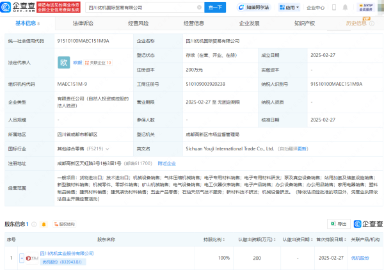Click 附近企业 link
The image size is (384, 270).
(166, 163)
